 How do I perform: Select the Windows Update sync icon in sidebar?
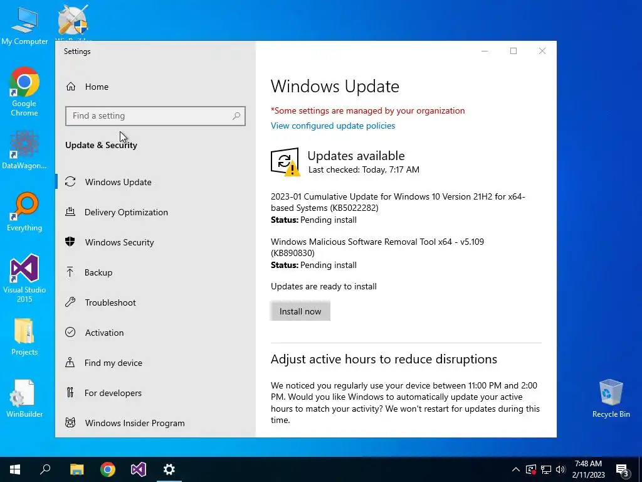point(70,181)
